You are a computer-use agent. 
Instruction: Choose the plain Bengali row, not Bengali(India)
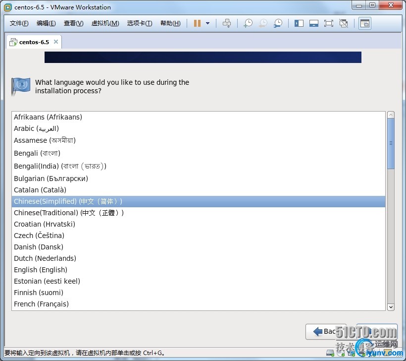199,153
